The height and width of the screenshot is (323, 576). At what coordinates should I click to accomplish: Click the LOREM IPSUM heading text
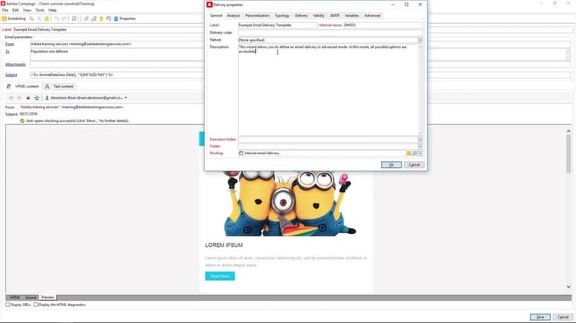pyautogui.click(x=223, y=246)
